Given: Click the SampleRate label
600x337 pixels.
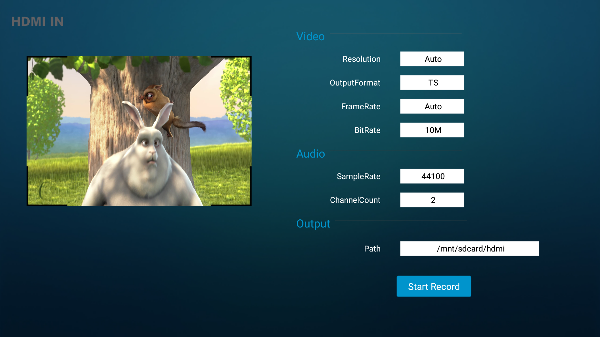Looking at the screenshot, I should point(358,176).
